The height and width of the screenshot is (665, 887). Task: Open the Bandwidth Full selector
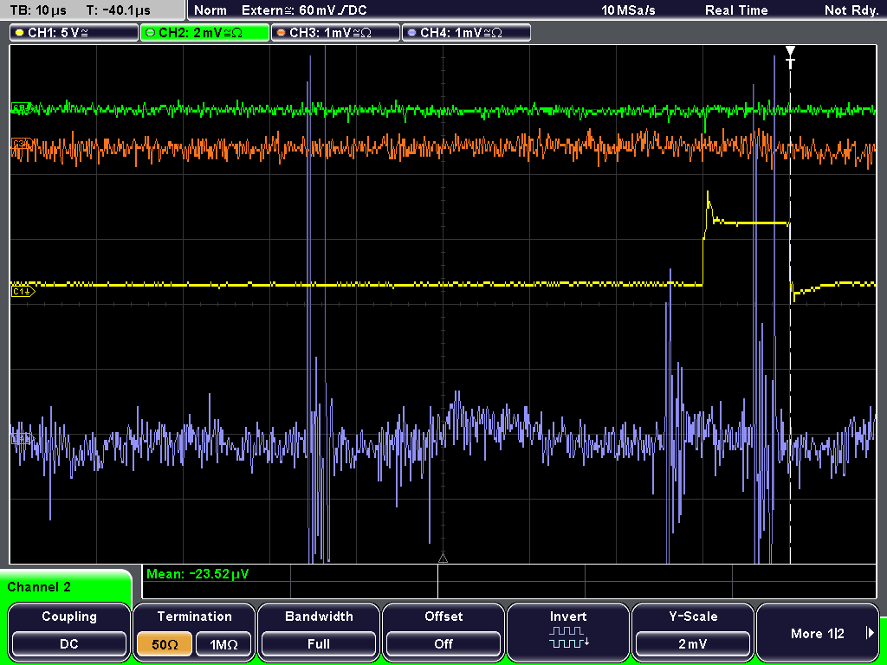pos(319,644)
